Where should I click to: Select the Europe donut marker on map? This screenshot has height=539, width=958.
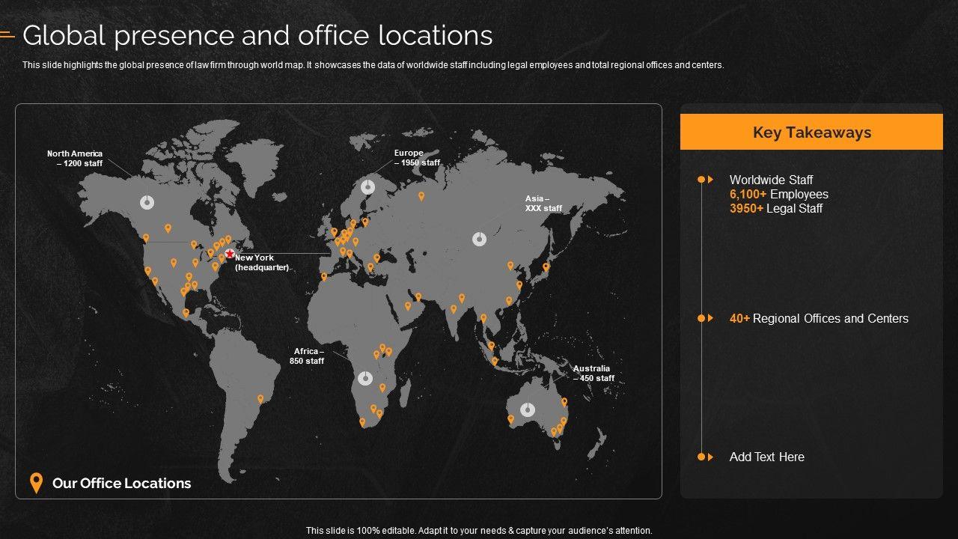tap(367, 187)
